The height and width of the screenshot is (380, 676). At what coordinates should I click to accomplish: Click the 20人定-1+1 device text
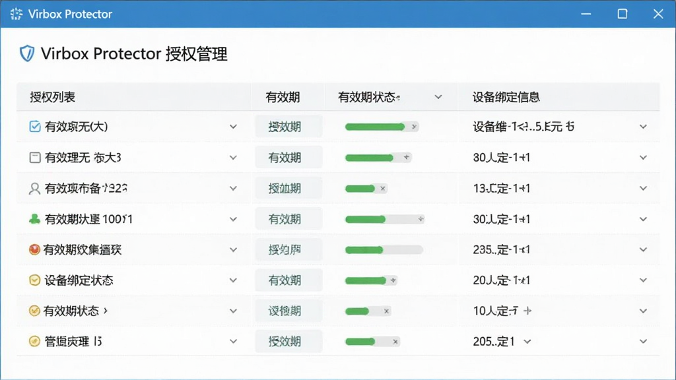pyautogui.click(x=502, y=280)
